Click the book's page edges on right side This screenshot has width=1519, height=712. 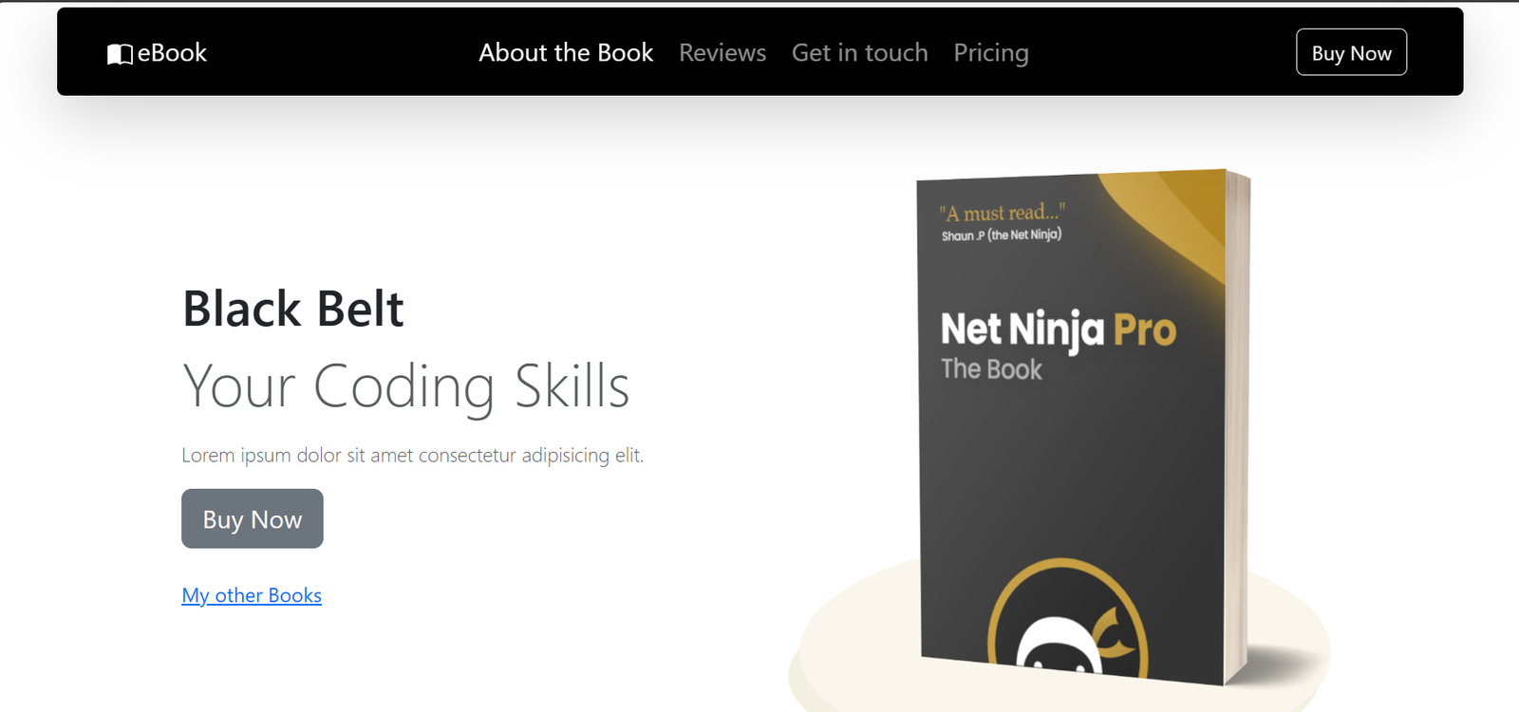(1237, 427)
